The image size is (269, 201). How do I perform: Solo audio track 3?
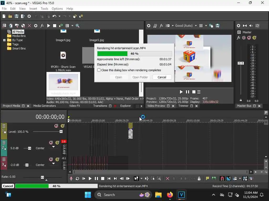[x=57, y=159]
